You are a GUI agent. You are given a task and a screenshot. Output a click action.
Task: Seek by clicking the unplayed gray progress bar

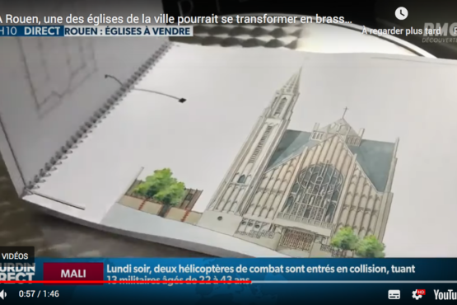pos(354,282)
